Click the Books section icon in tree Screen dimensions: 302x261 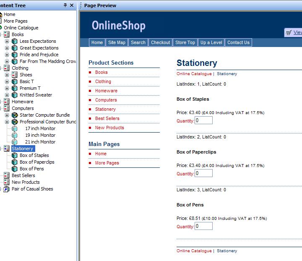pos(7,34)
